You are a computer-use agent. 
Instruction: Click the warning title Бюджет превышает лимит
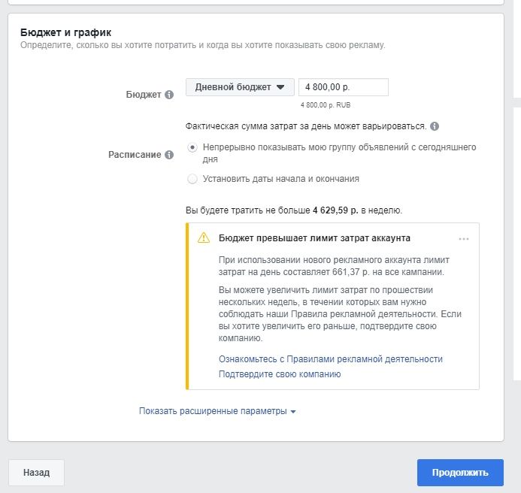[x=314, y=238]
